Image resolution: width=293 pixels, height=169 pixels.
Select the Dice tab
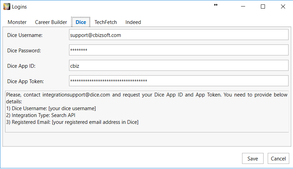[81, 22]
